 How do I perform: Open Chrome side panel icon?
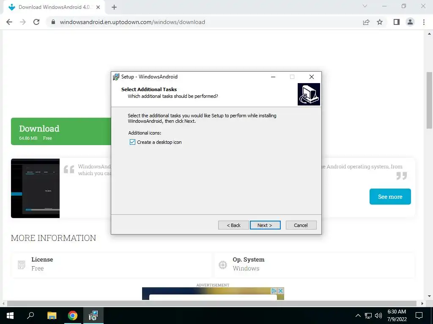(x=397, y=22)
